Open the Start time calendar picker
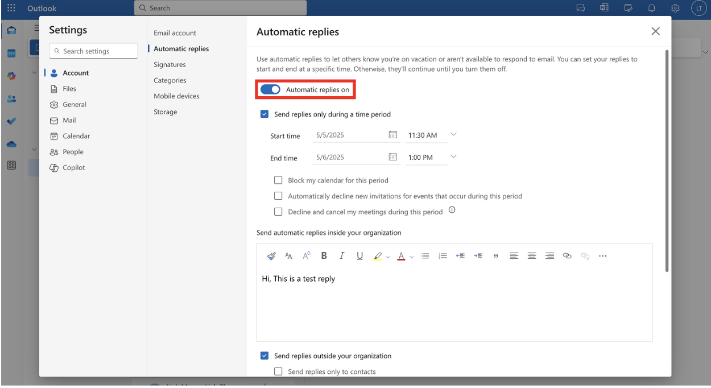 (392, 135)
